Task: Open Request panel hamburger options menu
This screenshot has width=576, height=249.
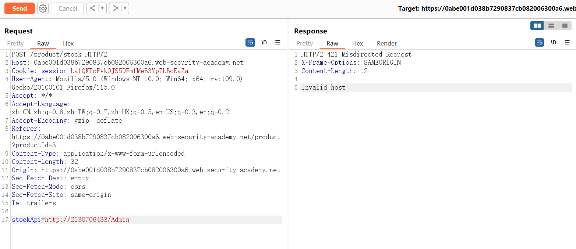Action: pos(278,42)
